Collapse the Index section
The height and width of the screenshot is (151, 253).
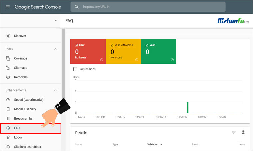(x=55, y=49)
